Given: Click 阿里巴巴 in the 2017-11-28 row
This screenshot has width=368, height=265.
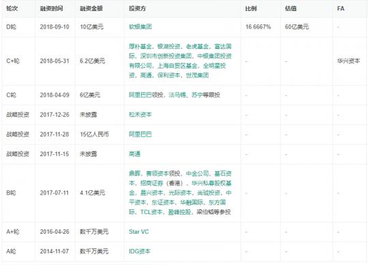Looking at the screenshot, I should point(140,134).
